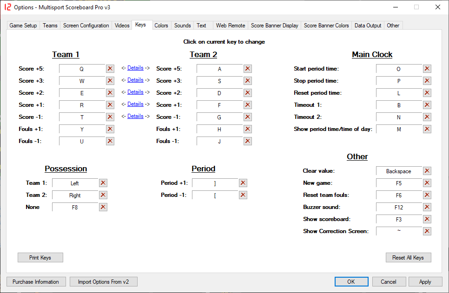Viewport: 449px width, 293px height.
Task: Click the Reset All Keys button
Action: pos(408,258)
